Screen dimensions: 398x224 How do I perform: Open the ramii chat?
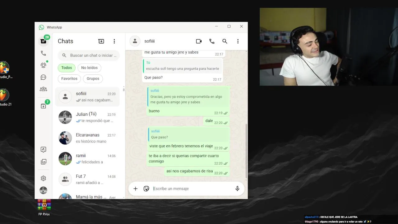pyautogui.click(x=87, y=159)
